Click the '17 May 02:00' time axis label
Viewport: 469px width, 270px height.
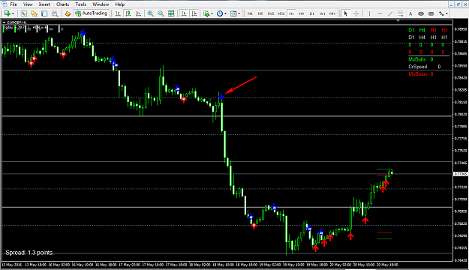coord(129,265)
